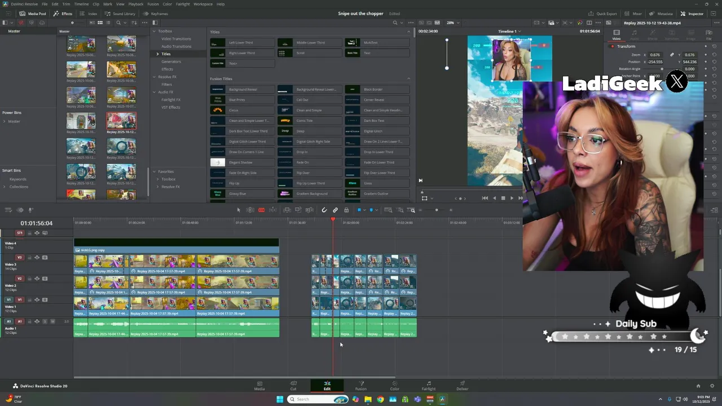Open the Playback menu
722x406 pixels.
[136, 4]
